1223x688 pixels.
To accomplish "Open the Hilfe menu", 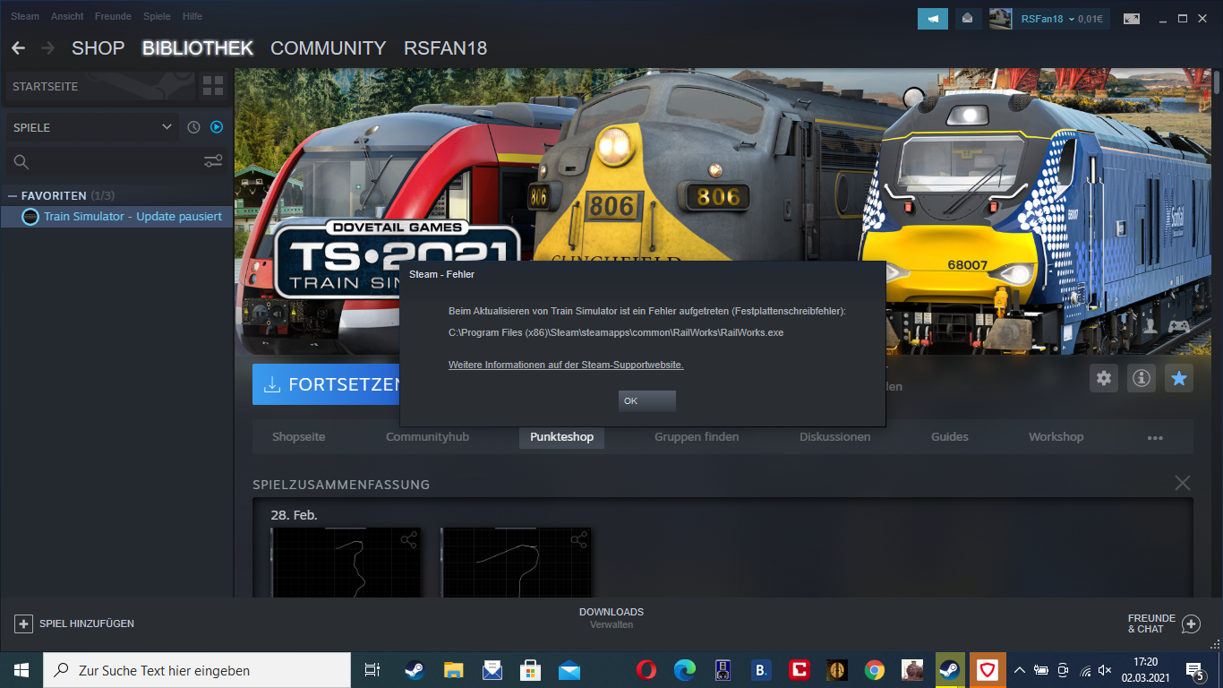I will tap(192, 16).
